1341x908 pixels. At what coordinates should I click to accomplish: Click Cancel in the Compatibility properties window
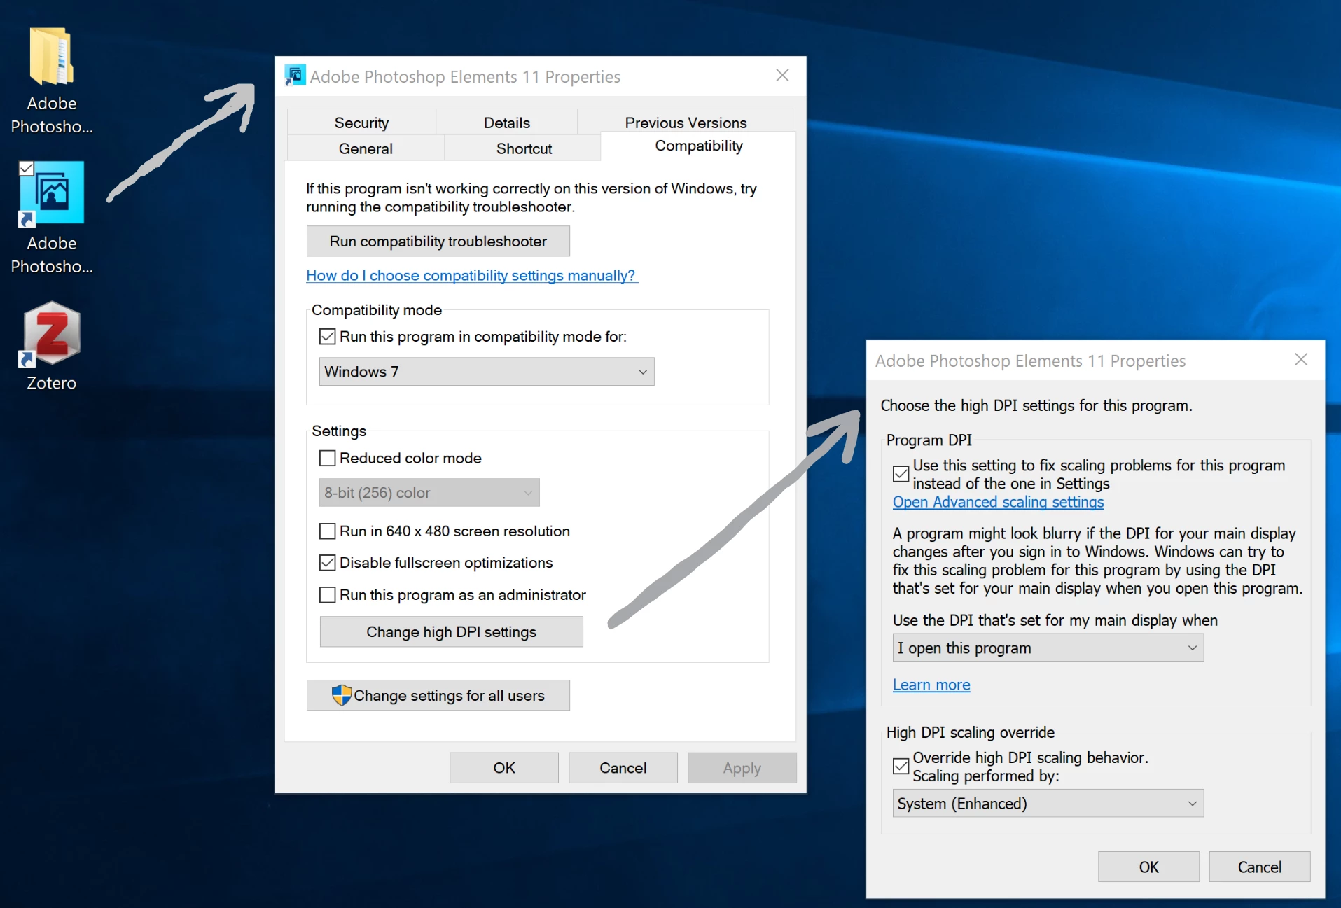tap(623, 768)
